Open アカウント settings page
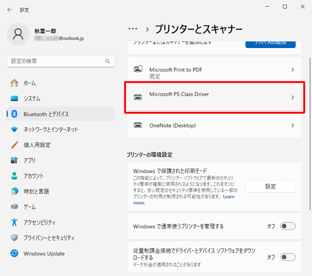This screenshot has width=312, height=276. (61, 176)
